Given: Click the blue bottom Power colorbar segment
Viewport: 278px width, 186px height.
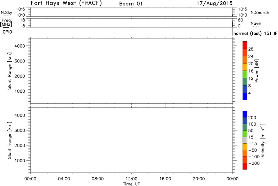Looking at the screenshot, I should (245, 96).
